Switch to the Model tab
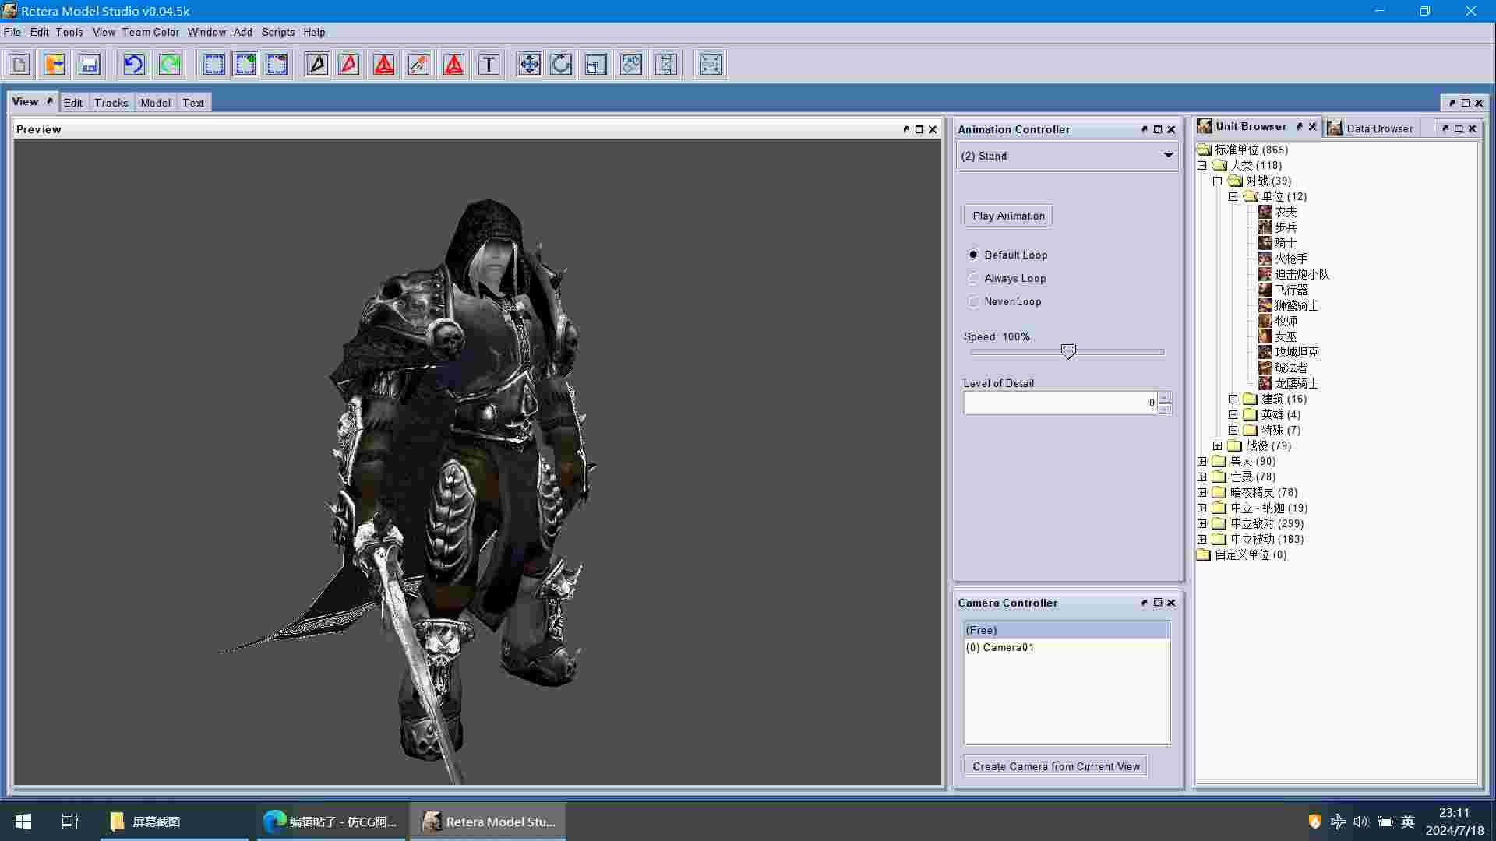This screenshot has width=1496, height=841. coord(155,103)
